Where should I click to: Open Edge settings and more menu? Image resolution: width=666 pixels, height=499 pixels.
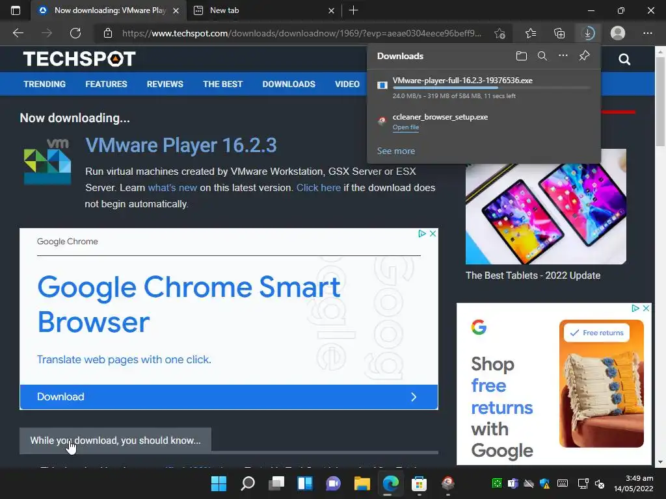coord(647,33)
